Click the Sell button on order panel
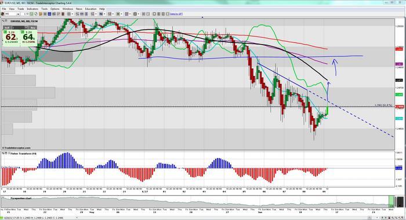Image resolution: width=406 pixels, height=220 pixels. pos(7,27)
